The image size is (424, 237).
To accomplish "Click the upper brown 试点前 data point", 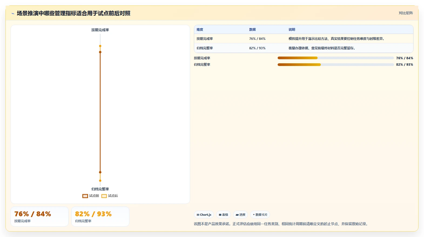I will (x=100, y=52).
